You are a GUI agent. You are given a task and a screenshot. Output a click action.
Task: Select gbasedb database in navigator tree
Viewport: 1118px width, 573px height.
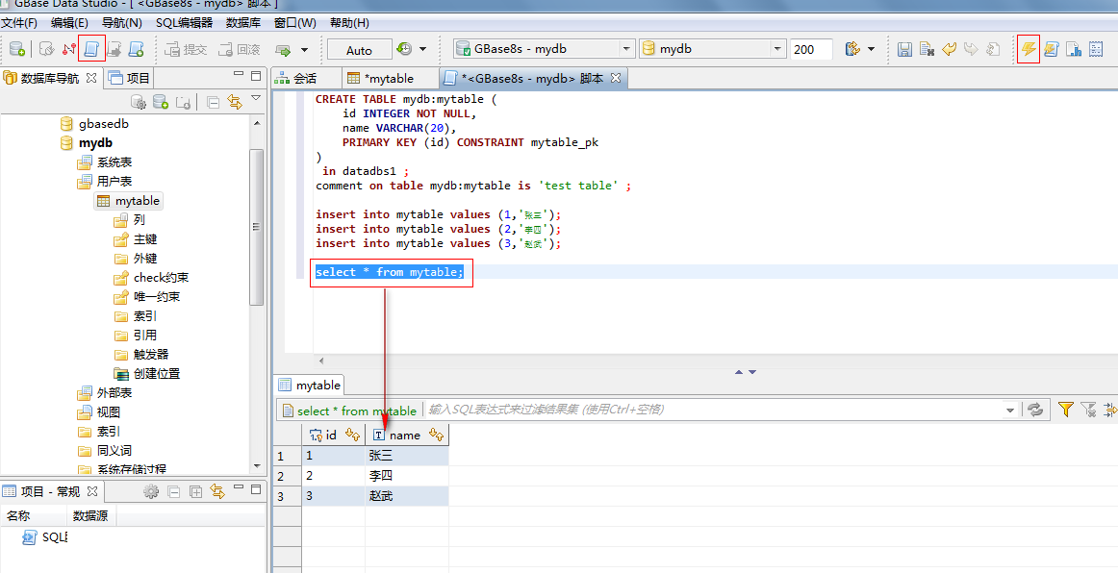tap(103, 123)
